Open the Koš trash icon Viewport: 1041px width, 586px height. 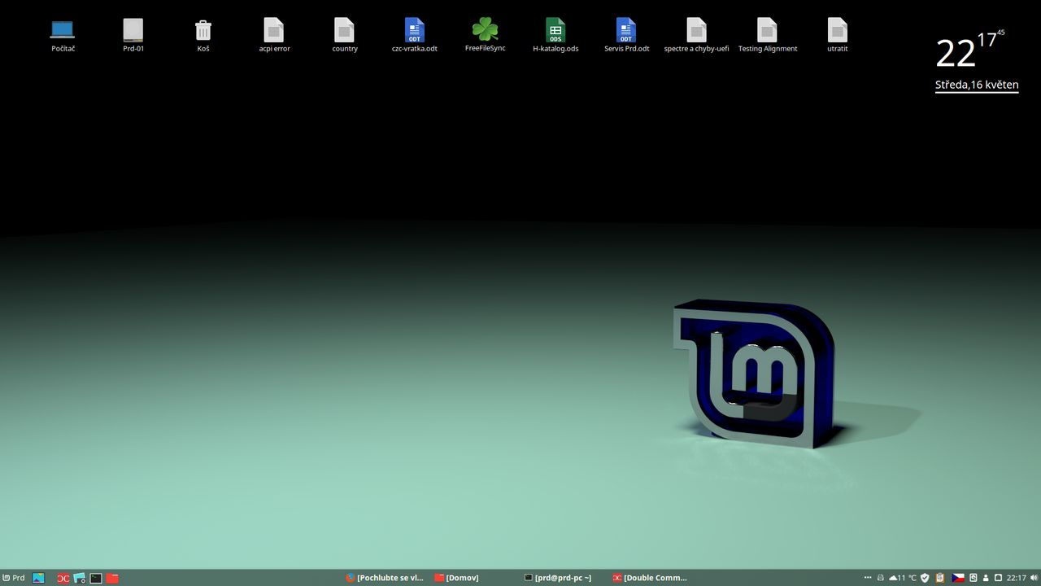pos(203,36)
